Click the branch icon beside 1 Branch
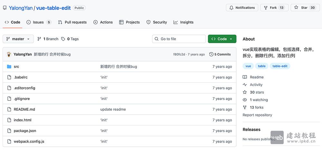 [39, 39]
